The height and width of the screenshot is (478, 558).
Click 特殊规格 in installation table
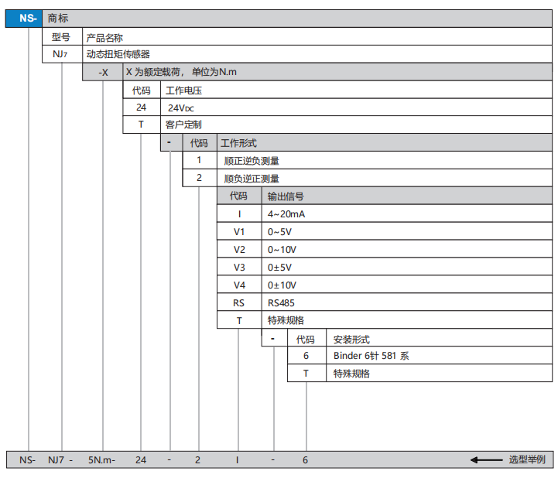tap(351, 374)
